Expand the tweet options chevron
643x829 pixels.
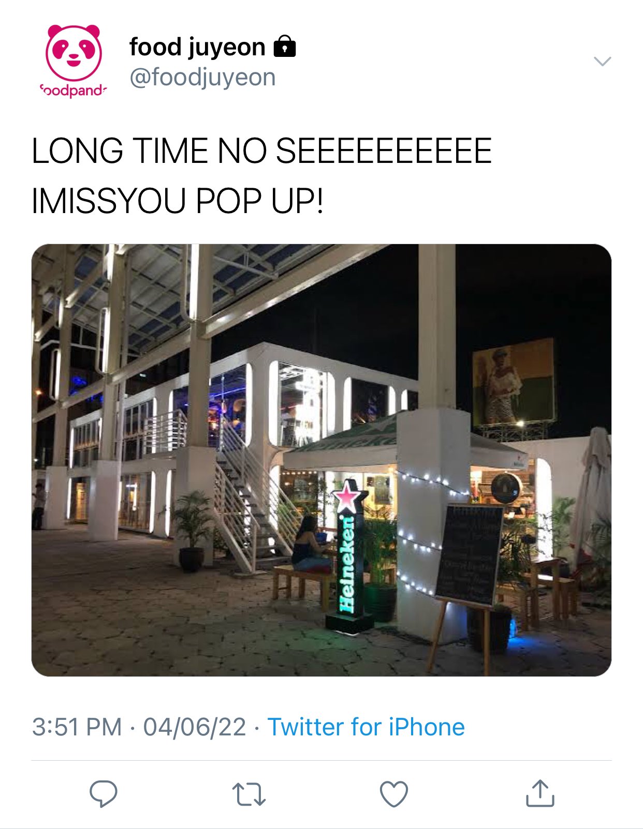click(602, 62)
